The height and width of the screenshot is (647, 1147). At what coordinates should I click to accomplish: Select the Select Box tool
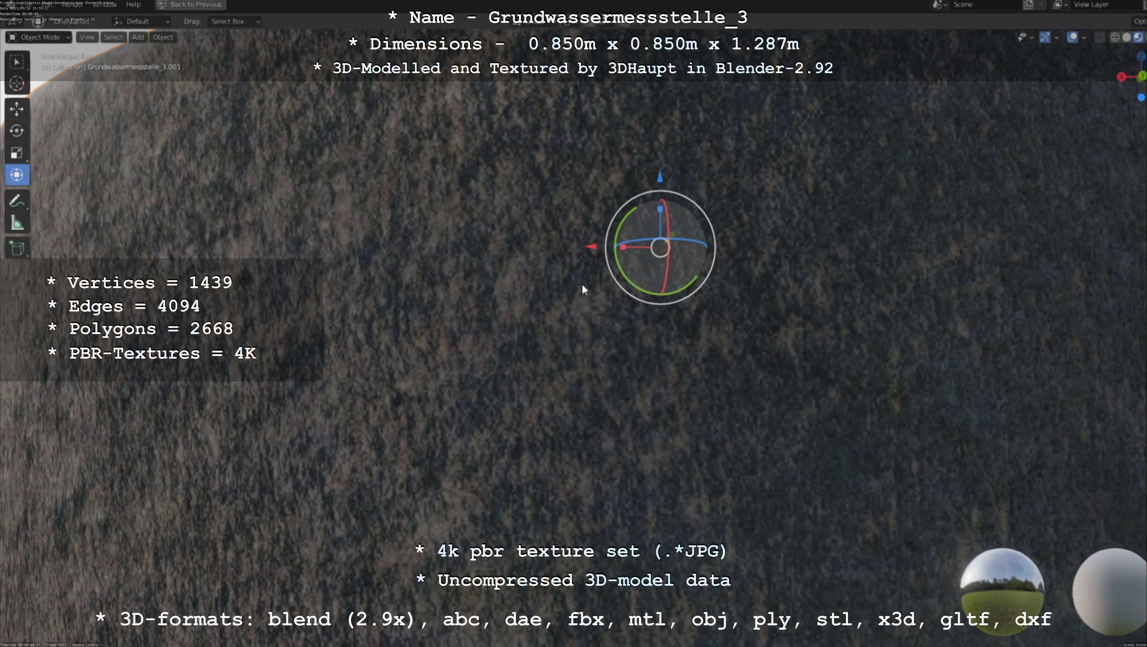17,62
